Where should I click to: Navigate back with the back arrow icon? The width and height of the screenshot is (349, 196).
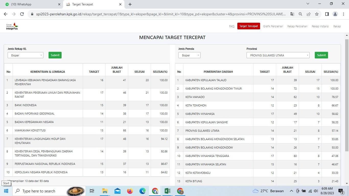[6, 14]
